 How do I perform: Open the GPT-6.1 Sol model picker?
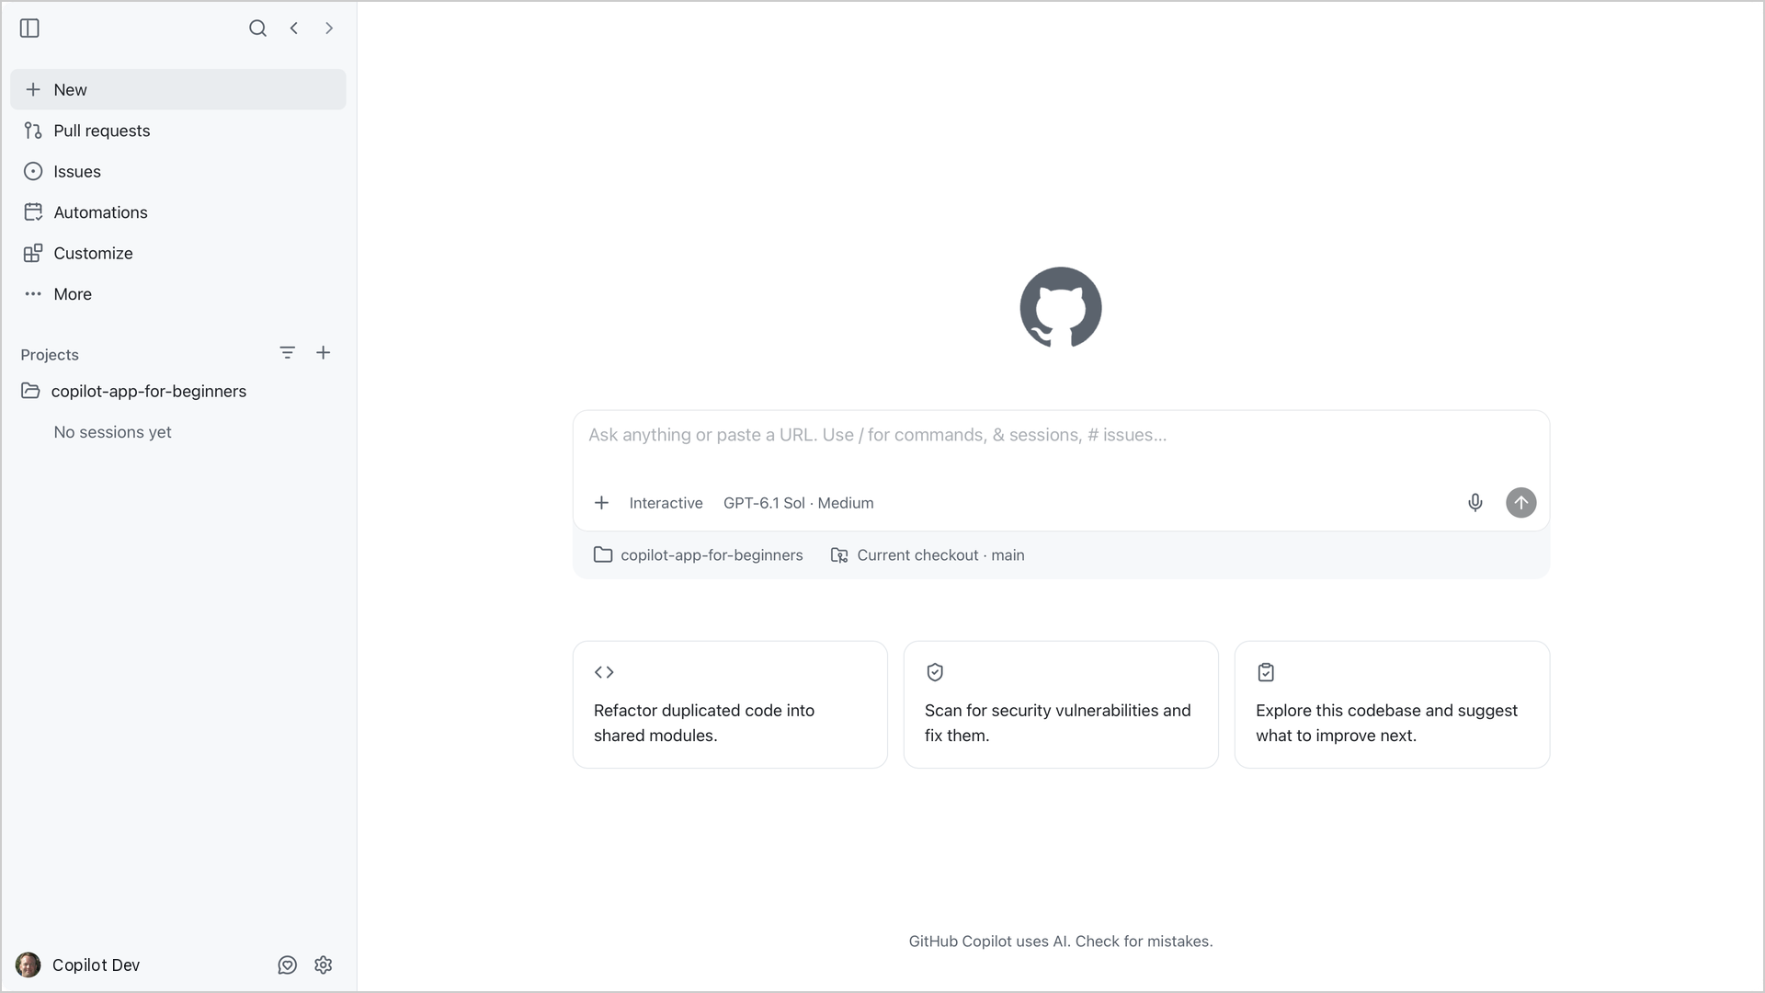coord(798,503)
